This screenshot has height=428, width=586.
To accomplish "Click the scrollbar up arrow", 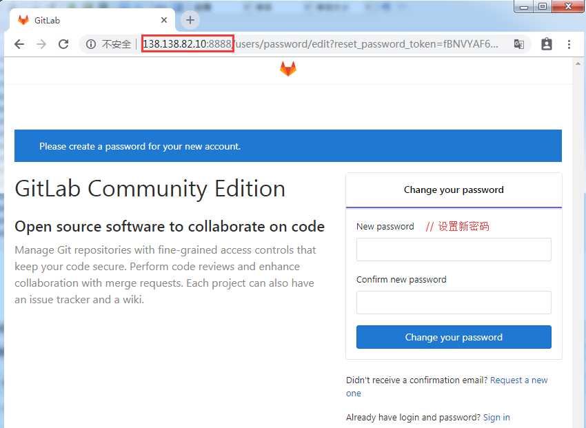I will 578,64.
